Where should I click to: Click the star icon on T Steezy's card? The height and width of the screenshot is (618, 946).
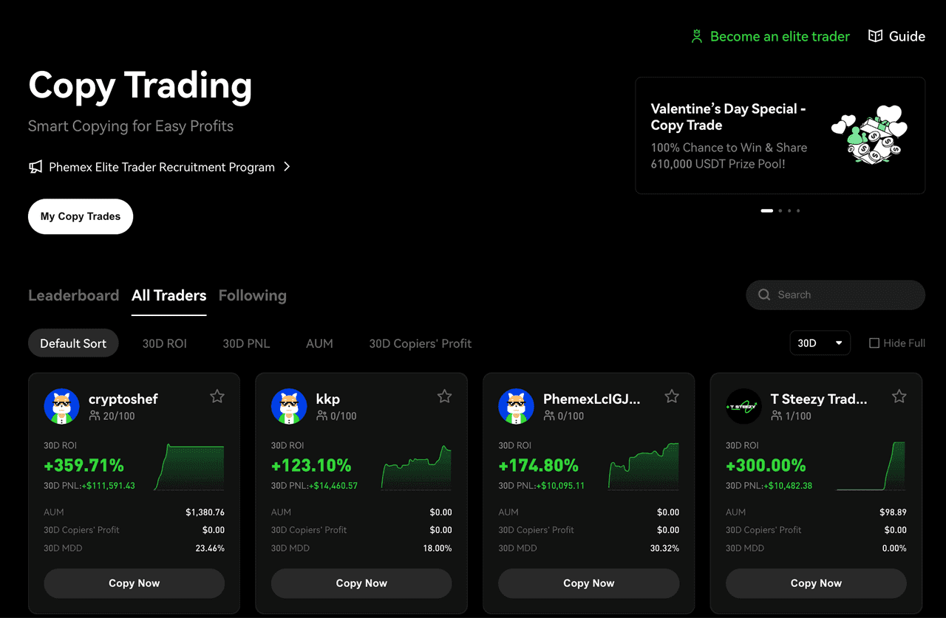point(899,396)
